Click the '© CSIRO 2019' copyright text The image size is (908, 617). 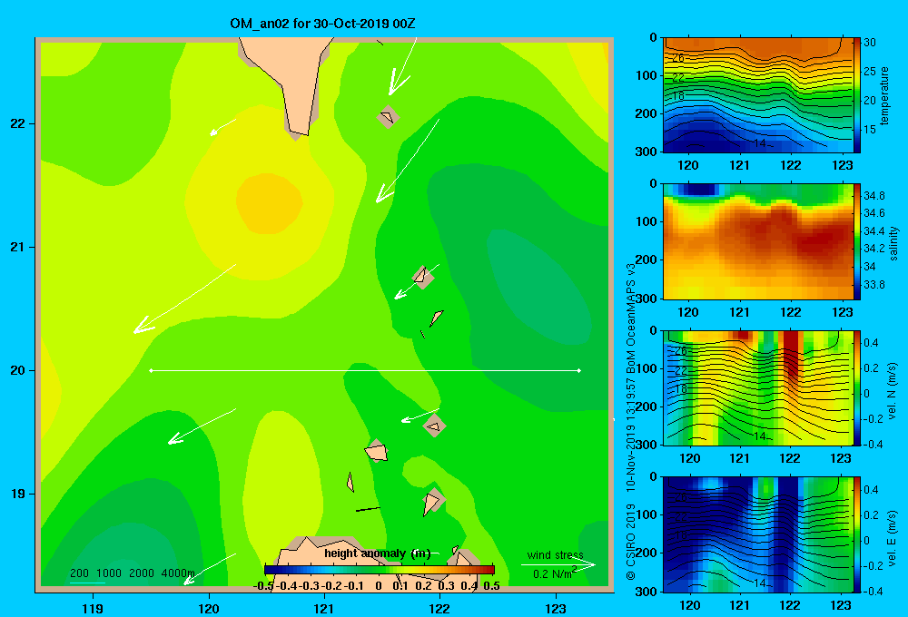[631, 542]
